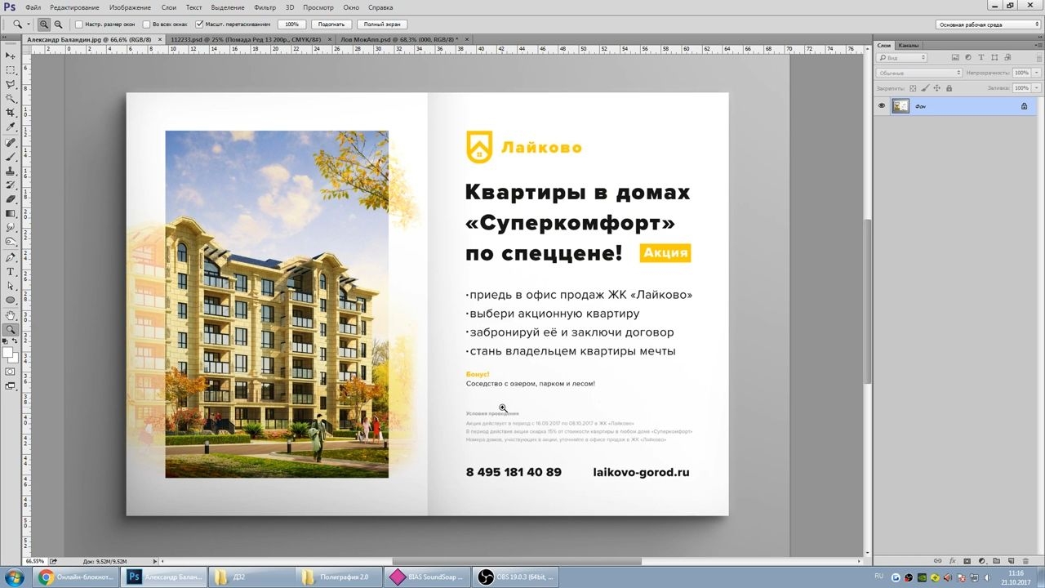Activate the Type tool
Screen dimensions: 1045x588
coord(11,272)
